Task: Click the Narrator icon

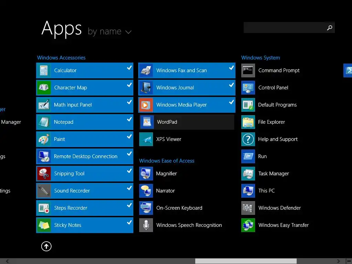Action: 146,191
